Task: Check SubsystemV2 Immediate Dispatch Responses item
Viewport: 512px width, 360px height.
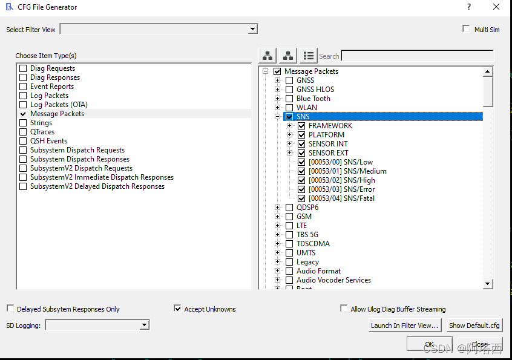Action: pos(23,177)
